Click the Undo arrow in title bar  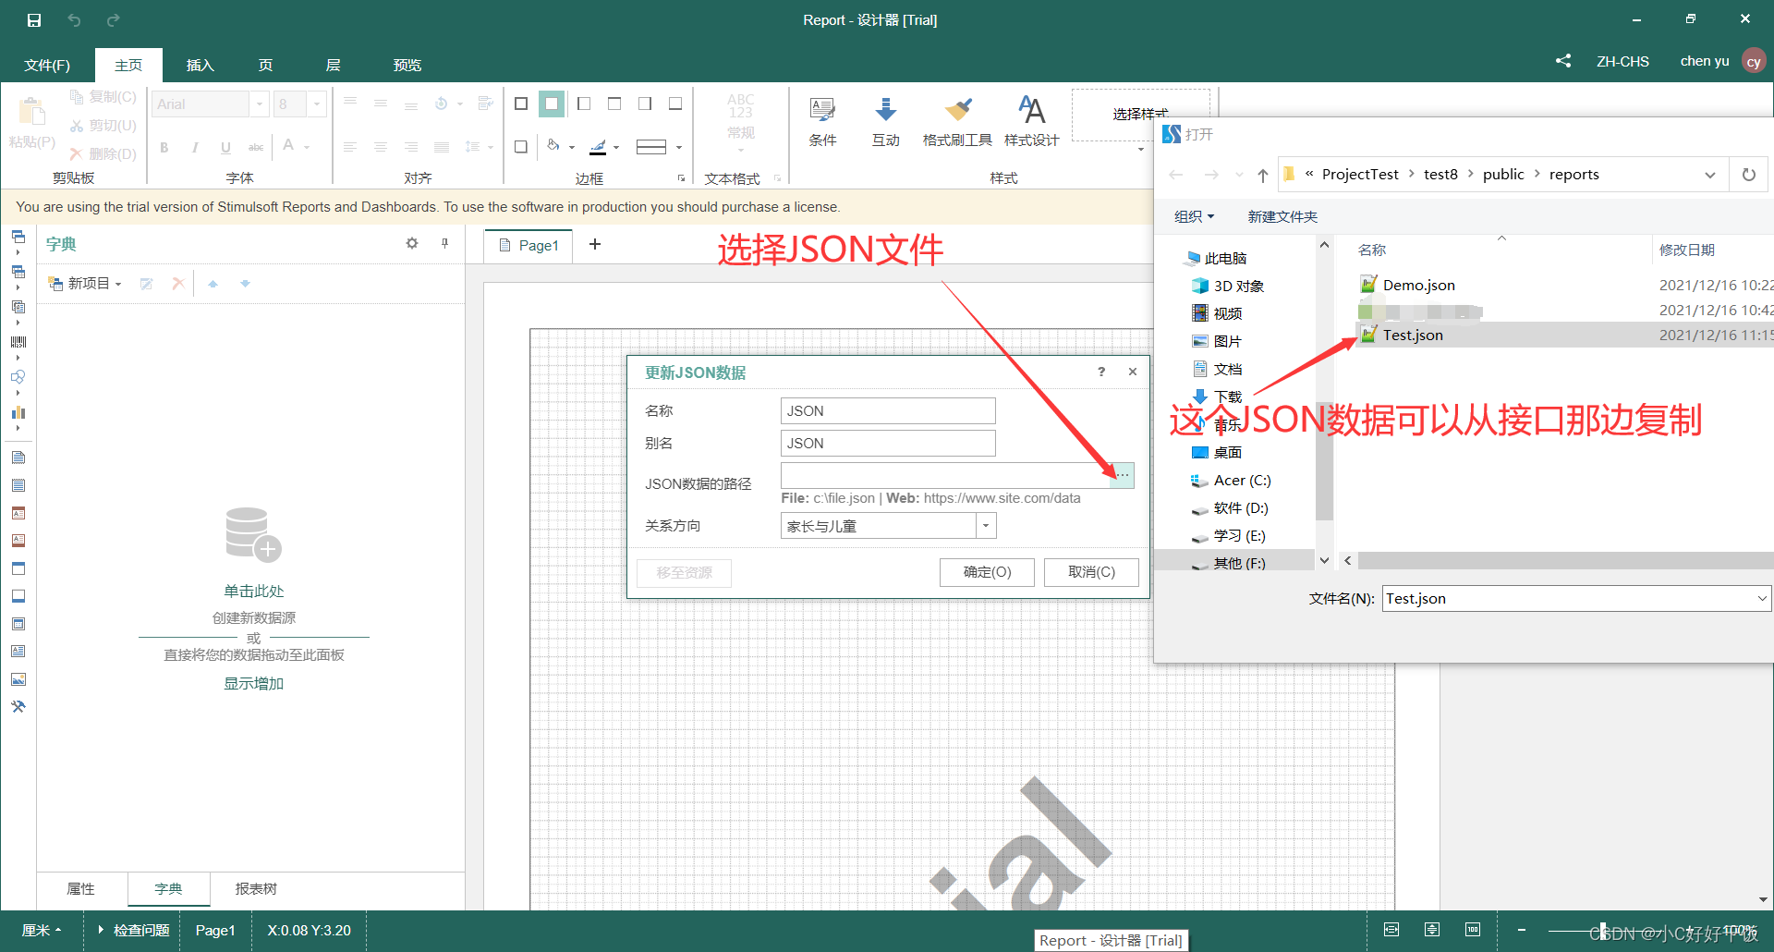click(x=74, y=19)
